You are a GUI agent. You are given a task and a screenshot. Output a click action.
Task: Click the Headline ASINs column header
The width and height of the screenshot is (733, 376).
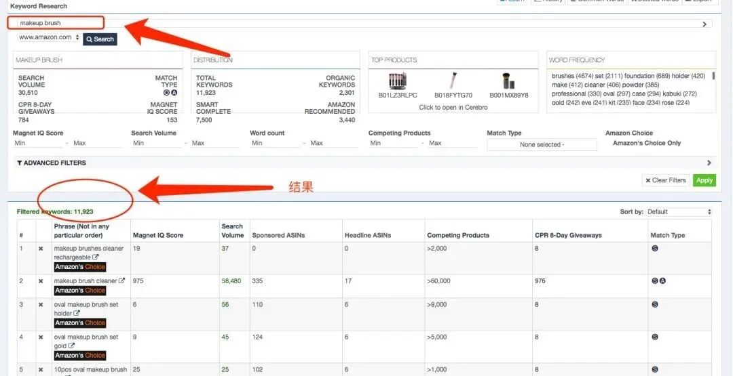369,236
